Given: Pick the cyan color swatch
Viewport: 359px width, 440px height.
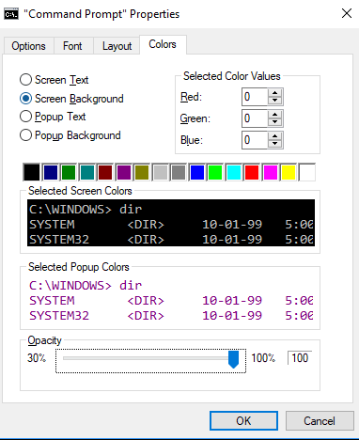Looking at the screenshot, I should (x=234, y=172).
